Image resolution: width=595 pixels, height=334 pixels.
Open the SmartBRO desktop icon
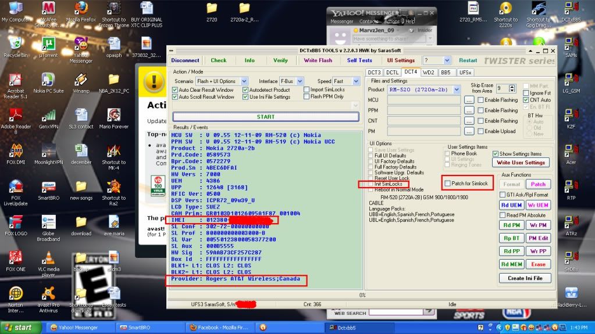(48, 190)
